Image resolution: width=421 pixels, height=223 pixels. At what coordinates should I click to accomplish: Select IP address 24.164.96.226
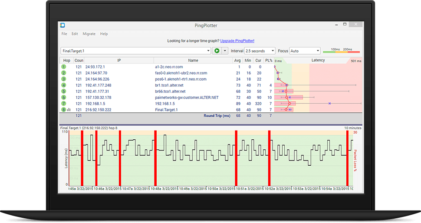[x=97, y=79]
